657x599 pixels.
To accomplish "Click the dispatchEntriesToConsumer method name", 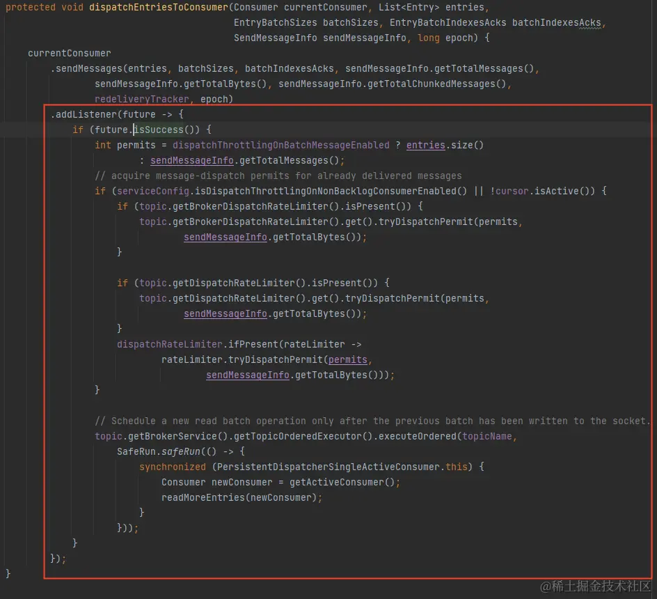I will click(159, 7).
